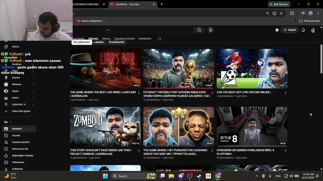The height and width of the screenshot is (181, 323).
Task: Open Kanalınız in the sidebar
Action: click(19, 129)
